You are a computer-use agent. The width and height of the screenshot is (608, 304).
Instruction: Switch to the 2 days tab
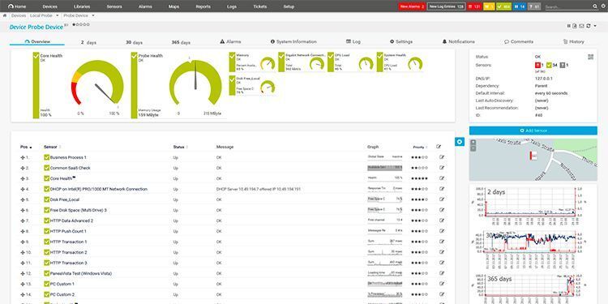coord(88,42)
